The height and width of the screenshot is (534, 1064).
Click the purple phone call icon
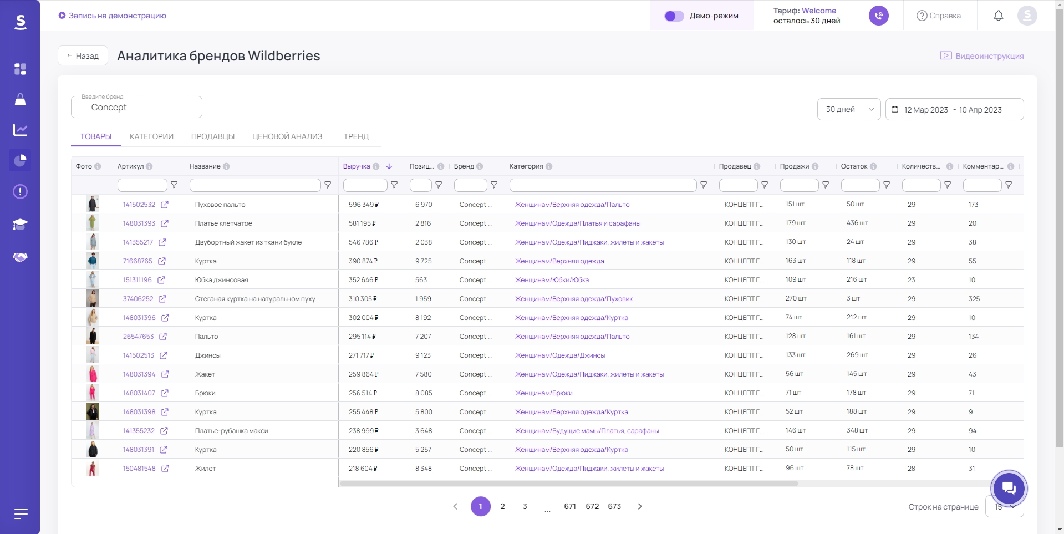[x=879, y=16]
